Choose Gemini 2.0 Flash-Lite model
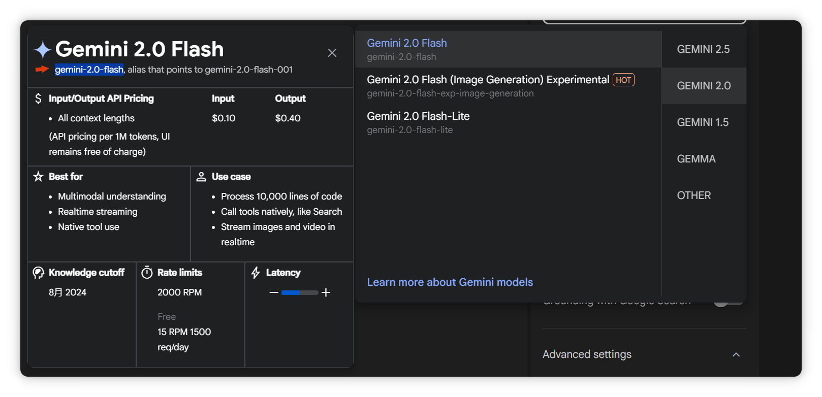Viewport: 822px width, 397px height. pos(418,122)
